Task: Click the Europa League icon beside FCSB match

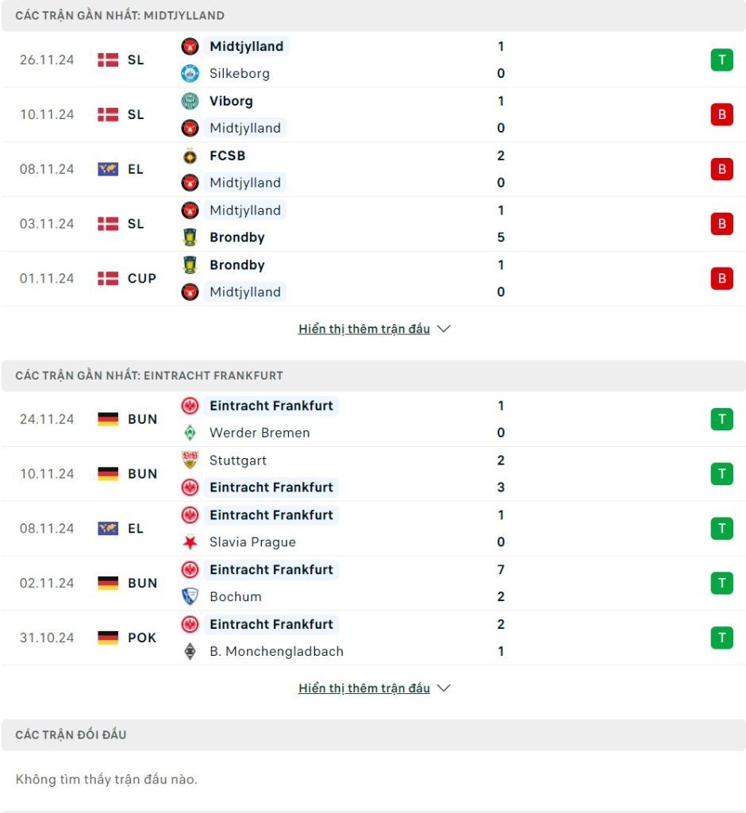Action: [108, 169]
